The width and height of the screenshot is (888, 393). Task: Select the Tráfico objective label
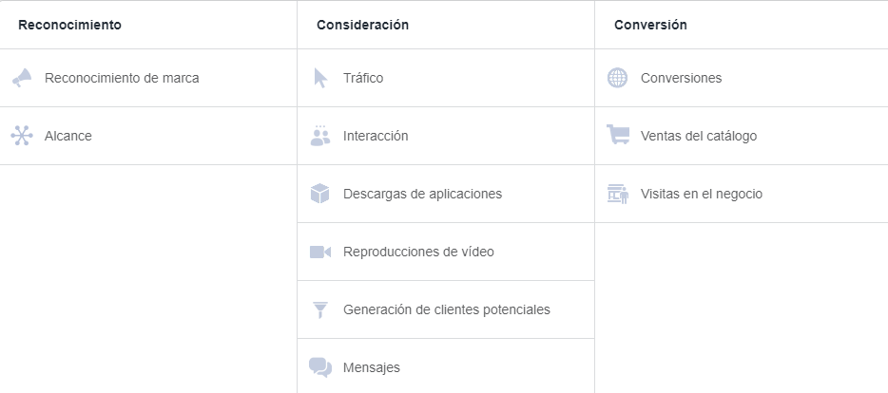coord(363,78)
